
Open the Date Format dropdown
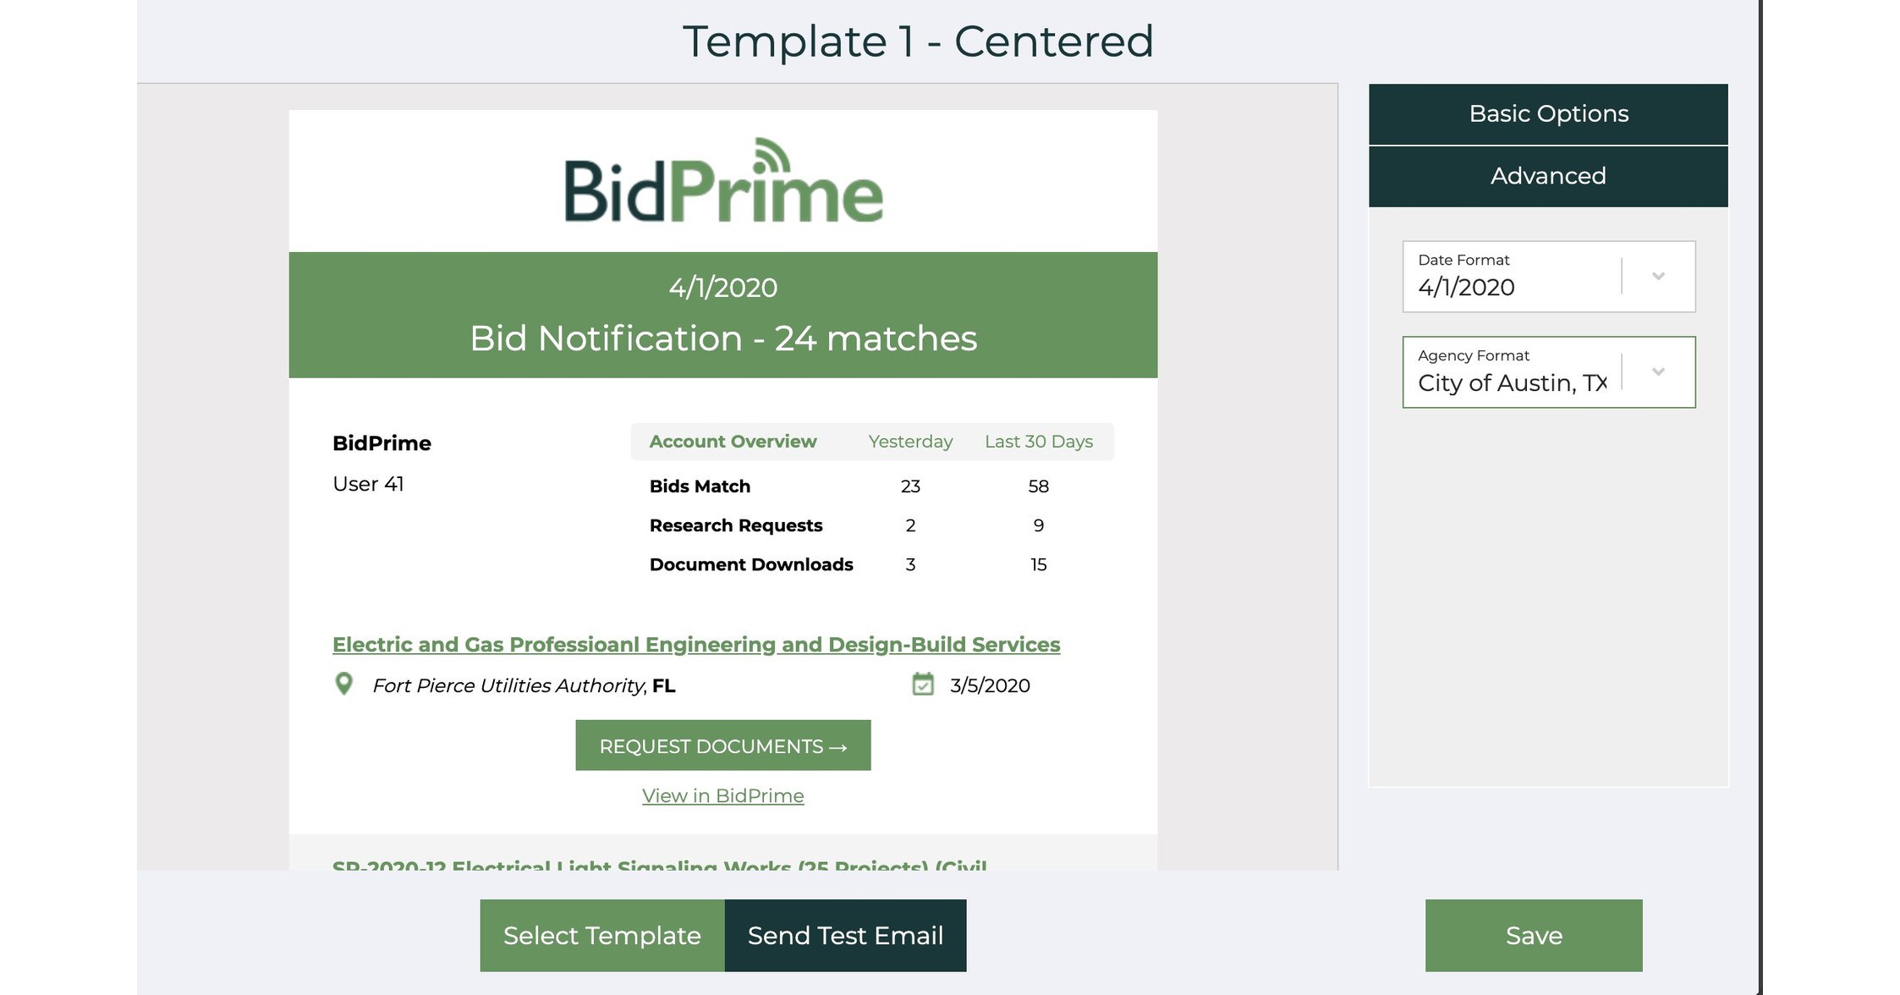point(1659,276)
